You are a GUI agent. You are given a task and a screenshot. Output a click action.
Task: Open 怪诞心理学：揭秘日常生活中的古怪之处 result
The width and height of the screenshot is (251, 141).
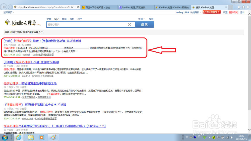pyautogui.click(x=30, y=83)
